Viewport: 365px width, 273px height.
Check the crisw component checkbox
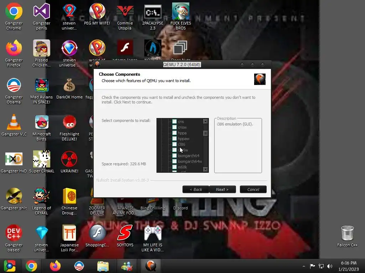point(174,127)
